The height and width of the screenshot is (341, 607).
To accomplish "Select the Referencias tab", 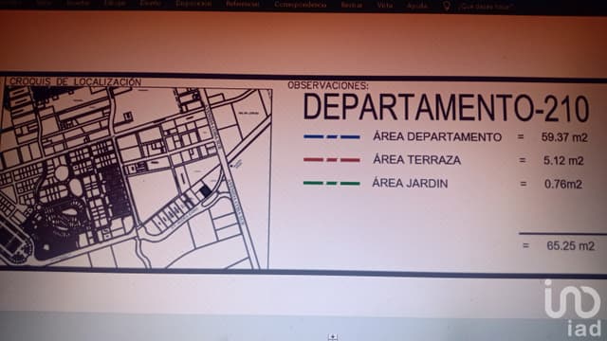I will pyautogui.click(x=243, y=4).
